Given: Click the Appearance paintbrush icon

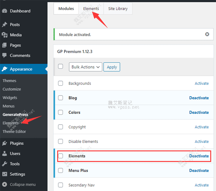Looking at the screenshot, I should click(x=5, y=69).
